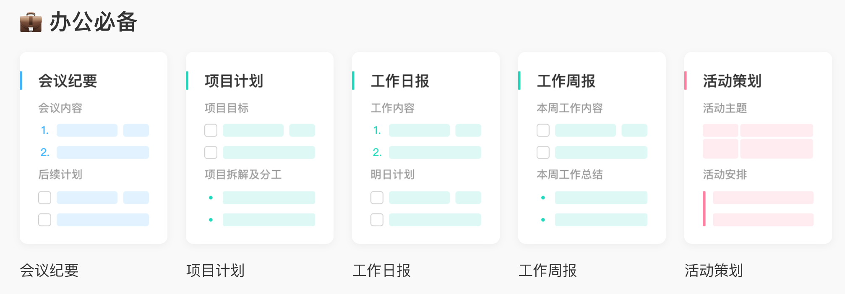The width and height of the screenshot is (845, 294).
Task: Click the 会议纪要 label below its card
Action: click(x=50, y=271)
